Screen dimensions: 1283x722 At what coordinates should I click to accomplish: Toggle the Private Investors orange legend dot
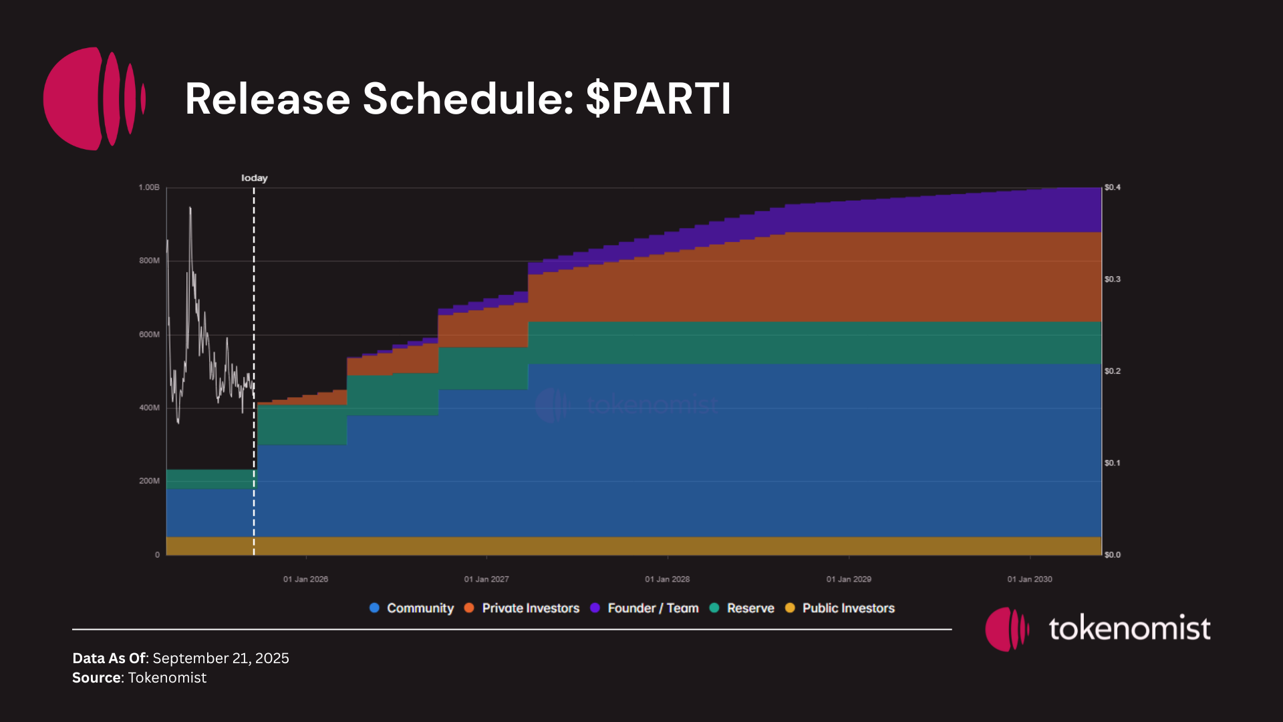469,608
